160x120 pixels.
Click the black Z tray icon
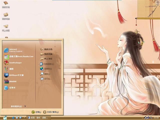tap(145, 118)
